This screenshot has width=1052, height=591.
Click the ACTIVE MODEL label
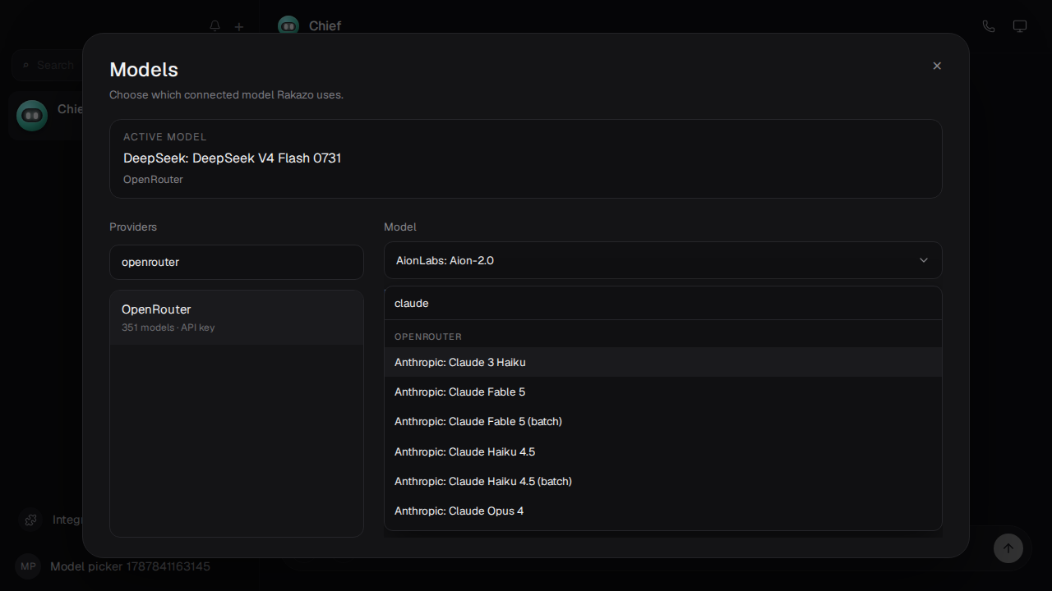click(x=165, y=137)
